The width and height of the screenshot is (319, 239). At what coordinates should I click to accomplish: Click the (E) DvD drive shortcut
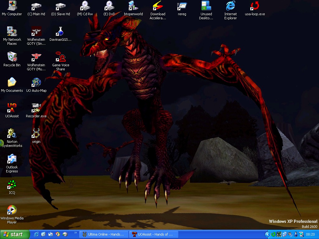click(109, 8)
